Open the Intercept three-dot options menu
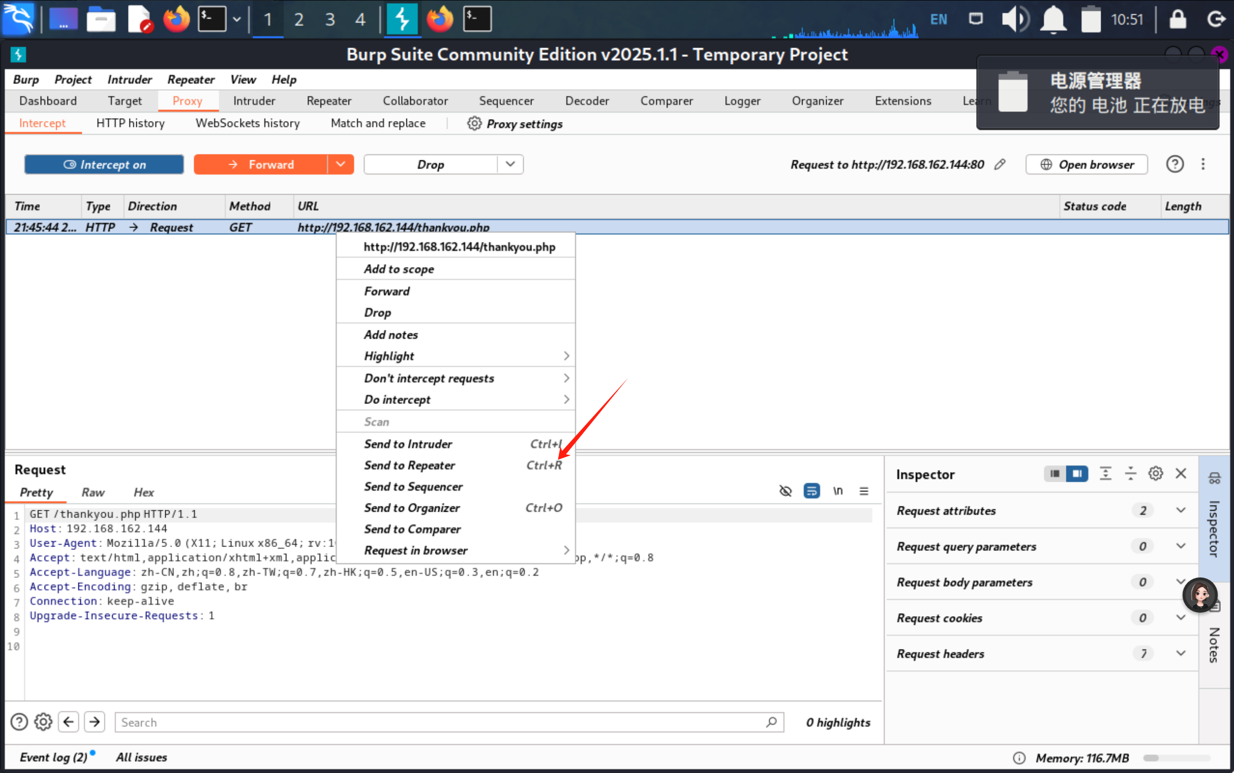 (x=1203, y=164)
